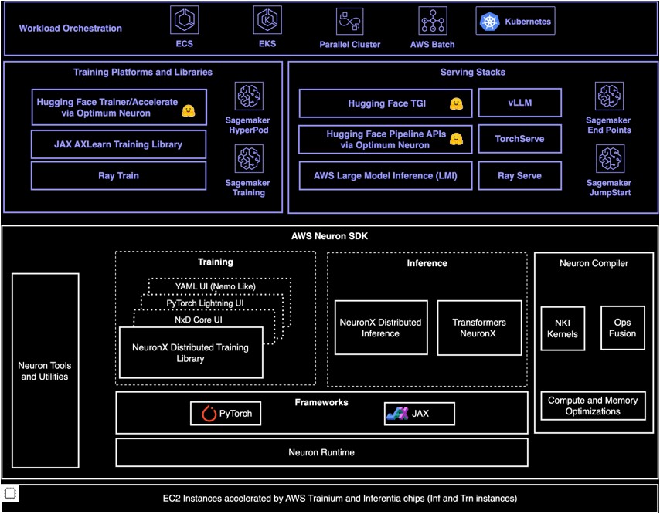Click the Frameworks heading
660x514 pixels.
[x=321, y=402]
